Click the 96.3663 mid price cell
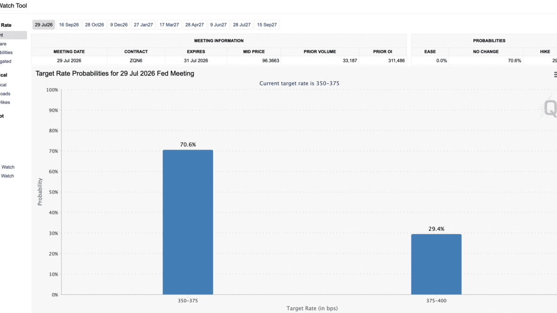 [253, 61]
